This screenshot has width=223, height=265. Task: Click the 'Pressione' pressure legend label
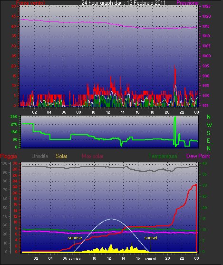187,3
